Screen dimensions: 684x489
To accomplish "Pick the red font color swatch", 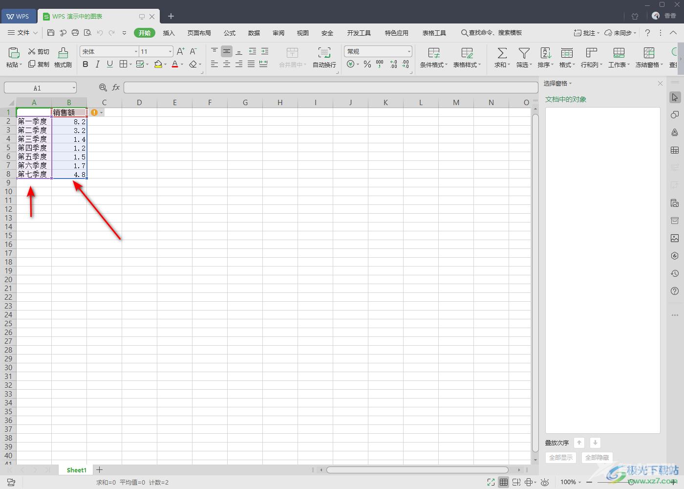I will tap(175, 65).
